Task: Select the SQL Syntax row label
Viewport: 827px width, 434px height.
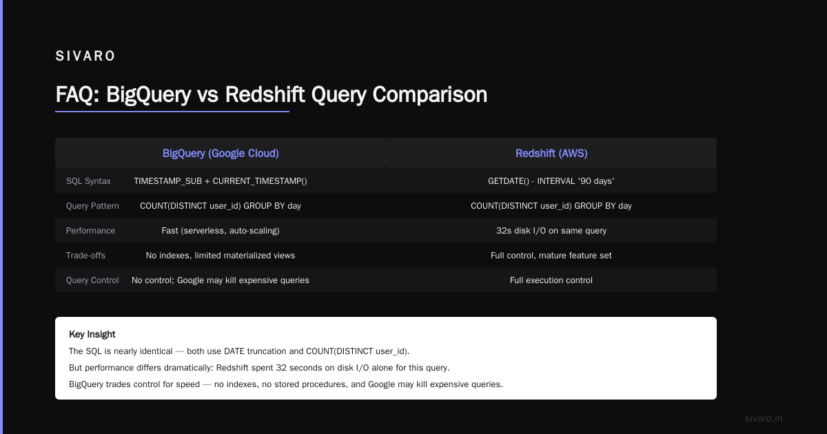Action: pos(88,180)
